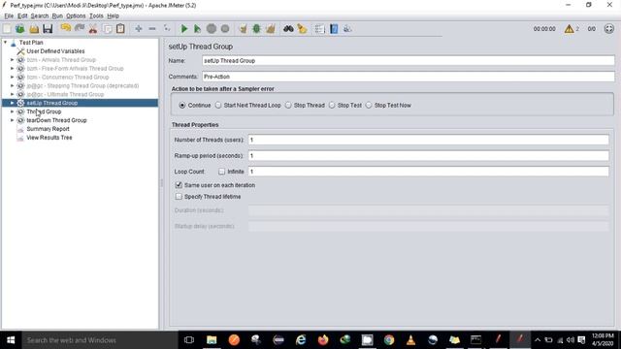Viewport: 621px width, 349px height.
Task: Click the Shutdown test icon
Action: 225,28
